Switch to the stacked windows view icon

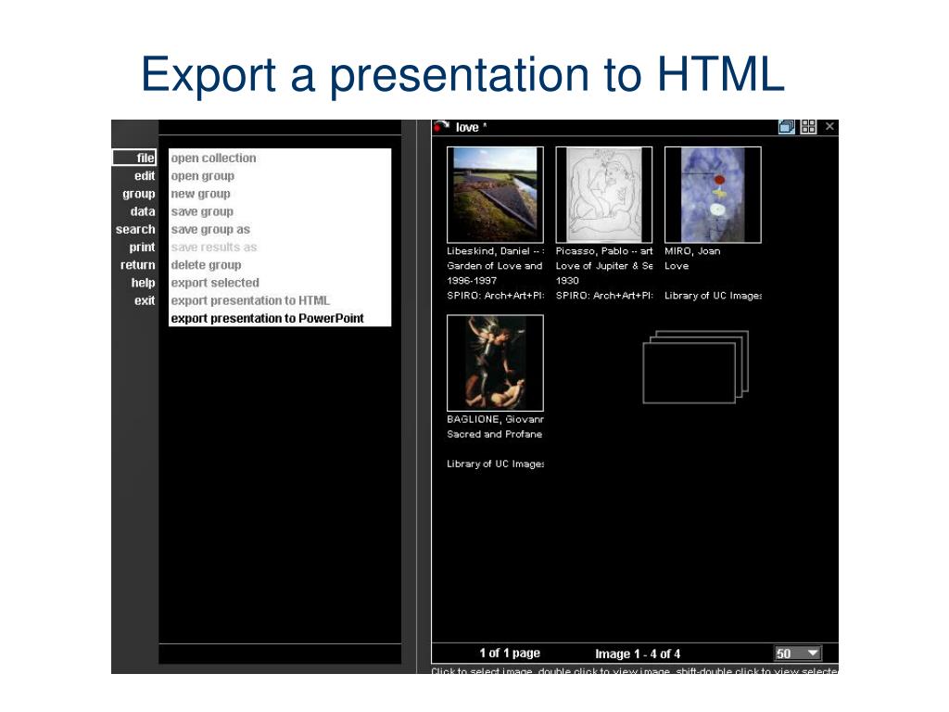tap(787, 126)
